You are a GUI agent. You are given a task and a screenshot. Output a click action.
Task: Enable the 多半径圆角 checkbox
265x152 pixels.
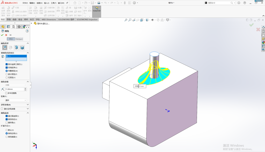pos(6,93)
